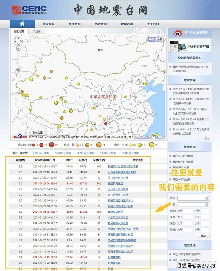
Task: Open 最近一年内地震 quick query
Action: (x=181, y=179)
